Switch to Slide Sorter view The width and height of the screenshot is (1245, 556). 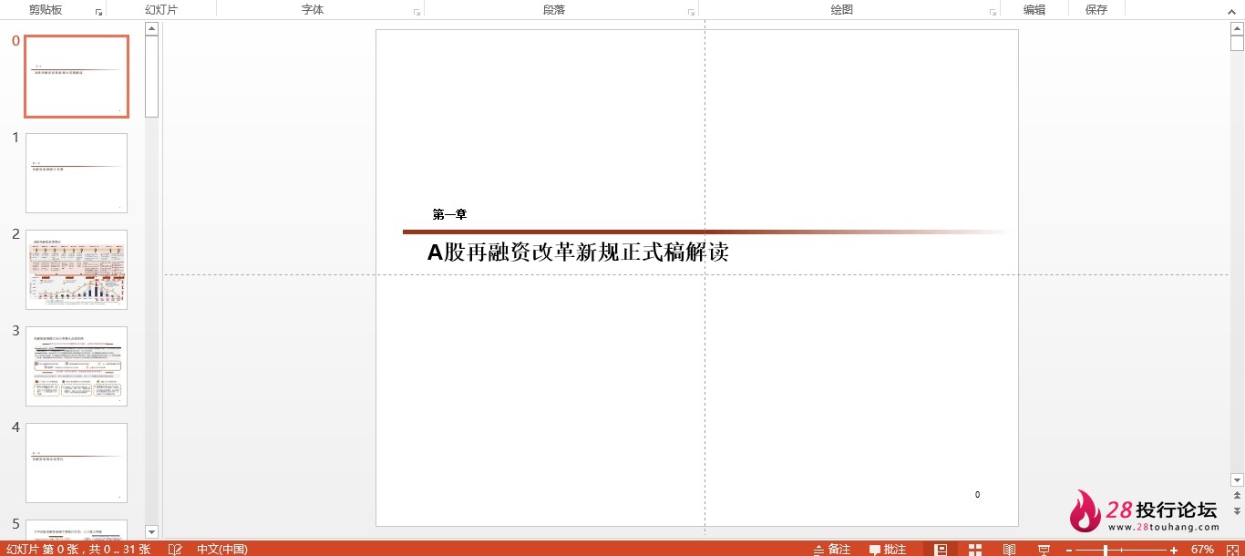pos(975,550)
